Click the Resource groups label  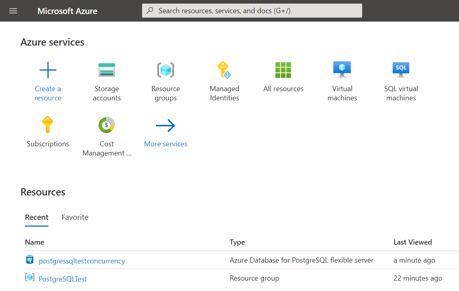click(166, 93)
